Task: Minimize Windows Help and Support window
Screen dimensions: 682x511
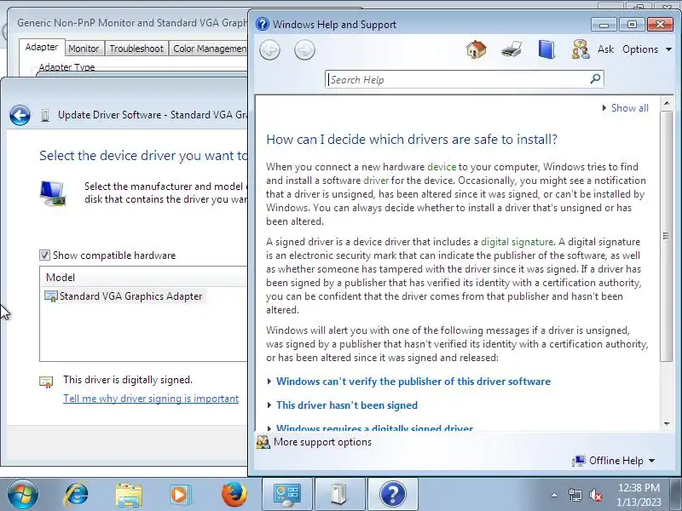Action: [x=604, y=25]
